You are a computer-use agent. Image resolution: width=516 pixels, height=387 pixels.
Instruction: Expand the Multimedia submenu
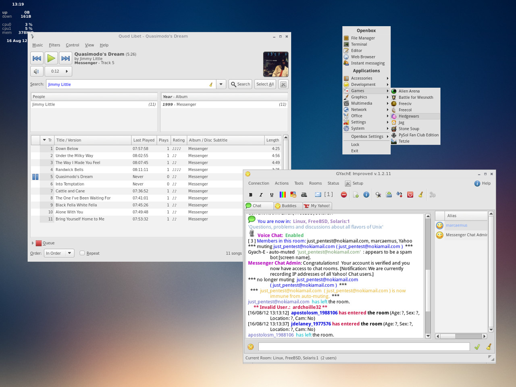(x=366, y=103)
